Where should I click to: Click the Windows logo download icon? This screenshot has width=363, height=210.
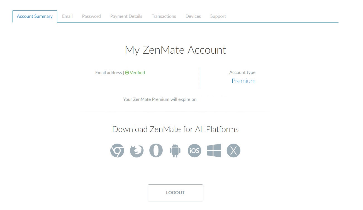click(214, 151)
